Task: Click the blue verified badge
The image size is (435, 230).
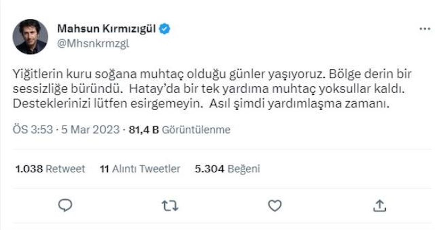Action: pyautogui.click(x=165, y=29)
